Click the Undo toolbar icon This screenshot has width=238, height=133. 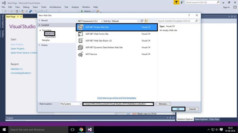point(36,11)
